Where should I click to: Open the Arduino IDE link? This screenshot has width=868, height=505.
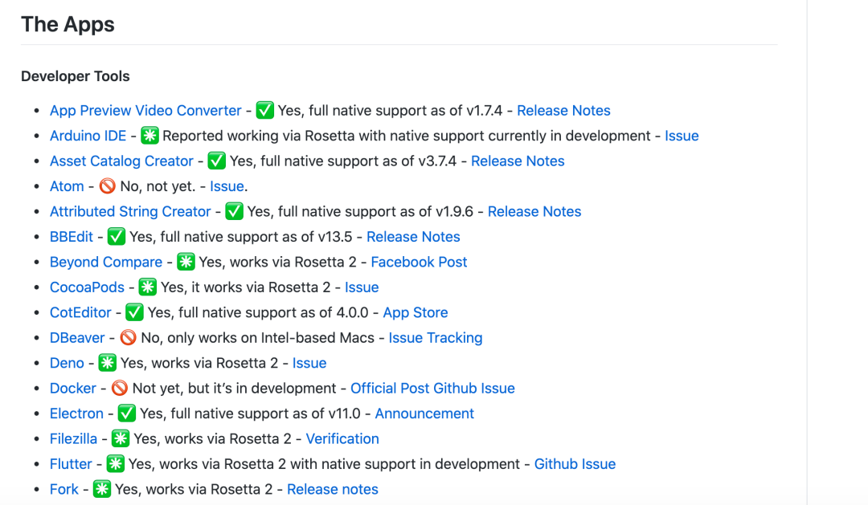click(x=88, y=136)
